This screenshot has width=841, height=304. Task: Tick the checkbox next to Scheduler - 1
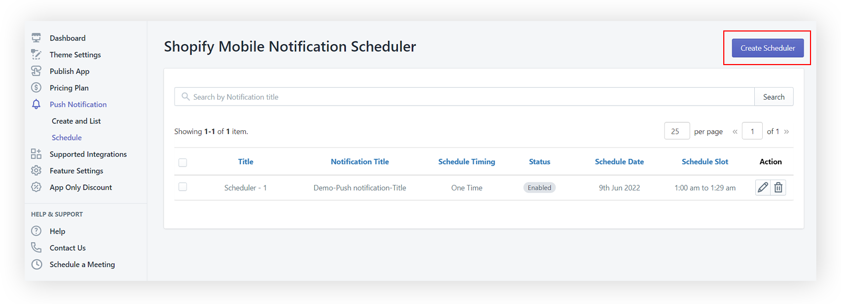point(182,187)
